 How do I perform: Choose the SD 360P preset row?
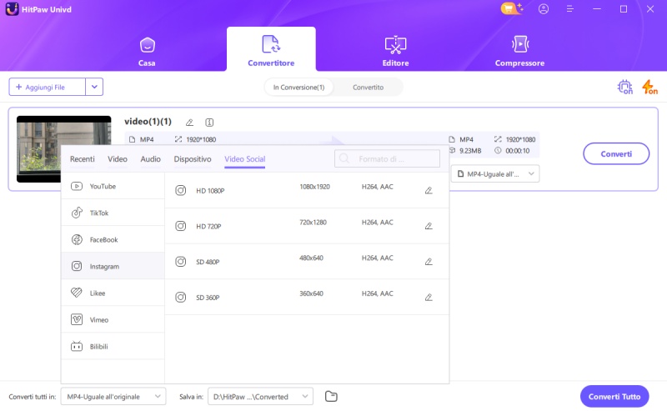point(307,297)
